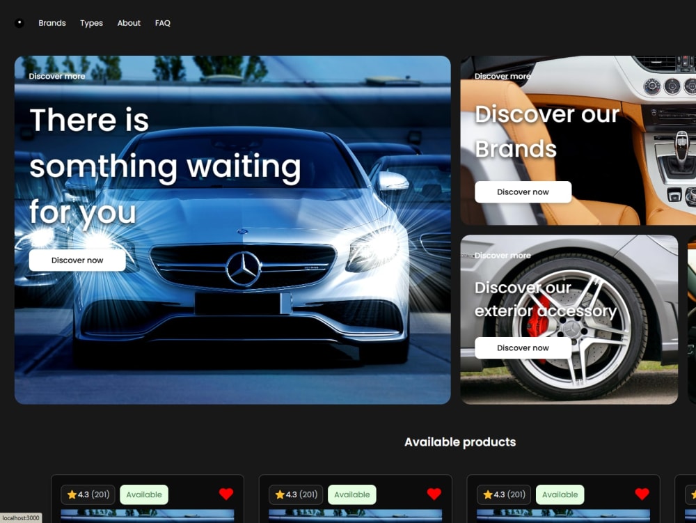Open the Types navigation link
The width and height of the screenshot is (696, 523).
(x=91, y=23)
